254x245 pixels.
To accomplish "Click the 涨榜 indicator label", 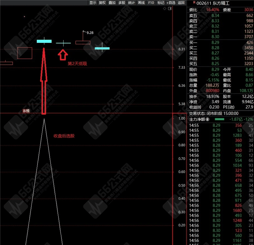I will click(x=26, y=111).
